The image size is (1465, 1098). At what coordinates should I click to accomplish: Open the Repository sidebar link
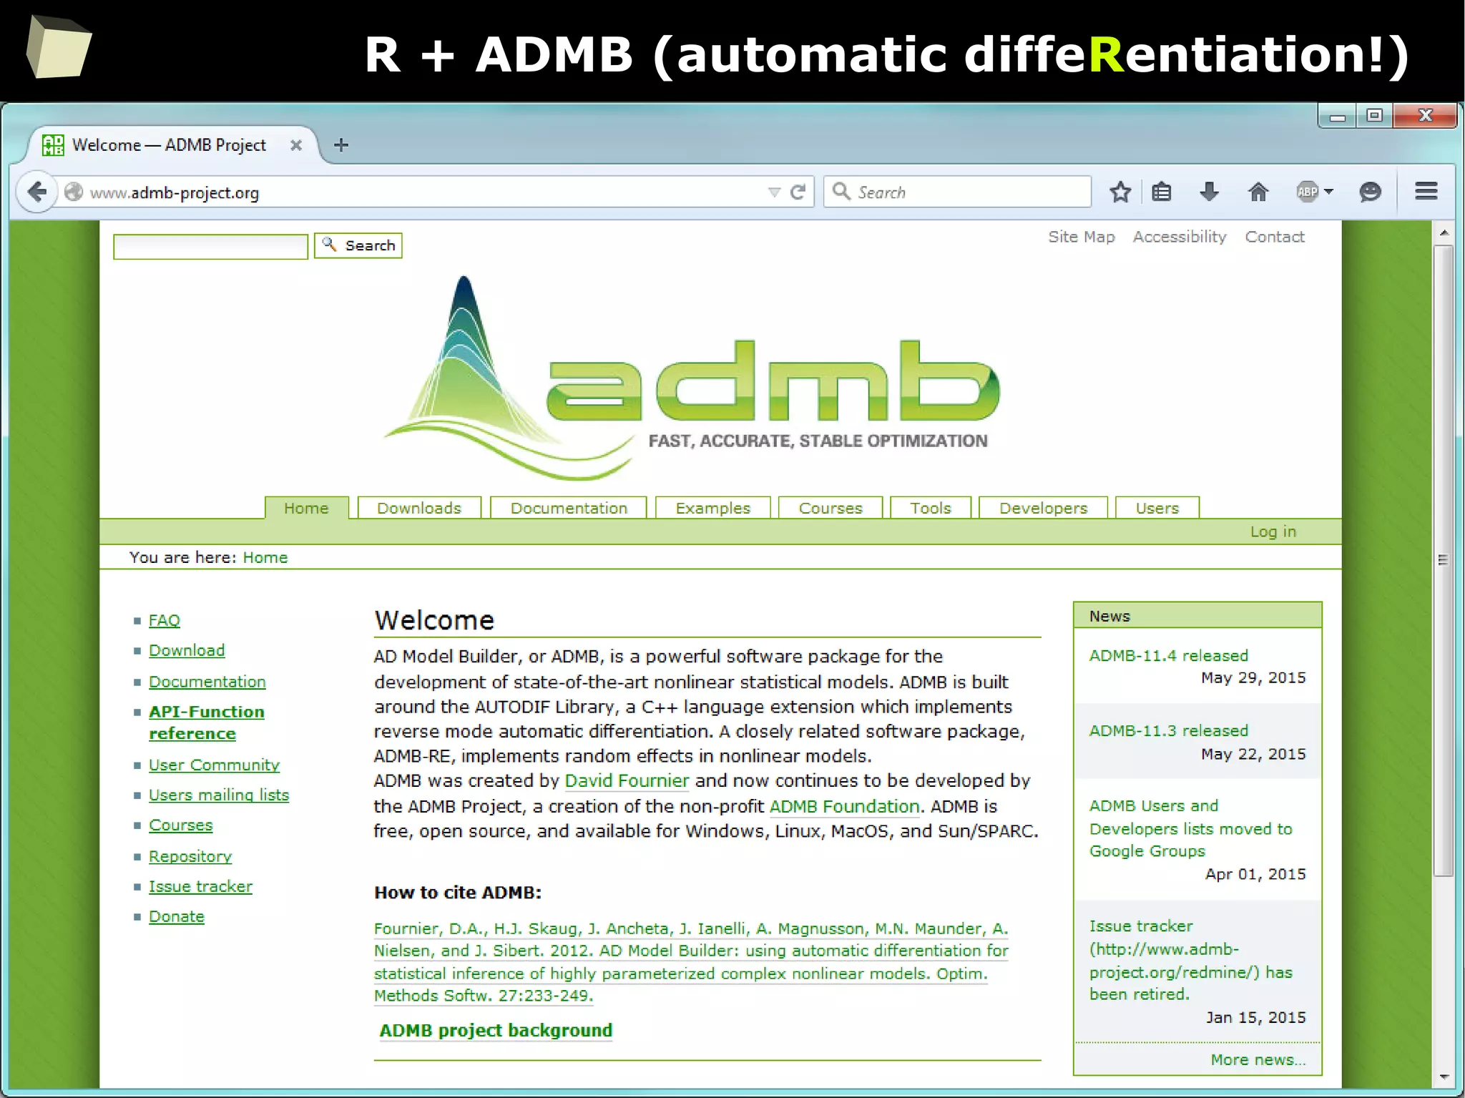tap(190, 856)
